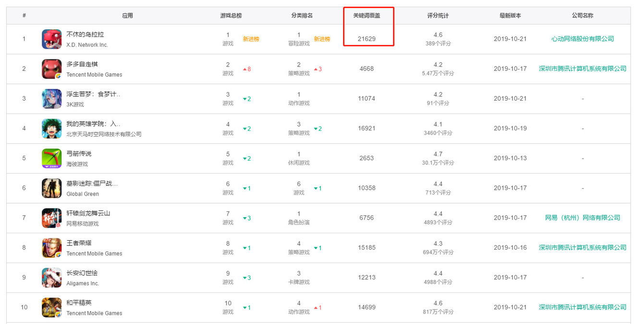634x324 pixels.
Task: Click the green 弓箭传说 bow icon
Action: [51, 158]
